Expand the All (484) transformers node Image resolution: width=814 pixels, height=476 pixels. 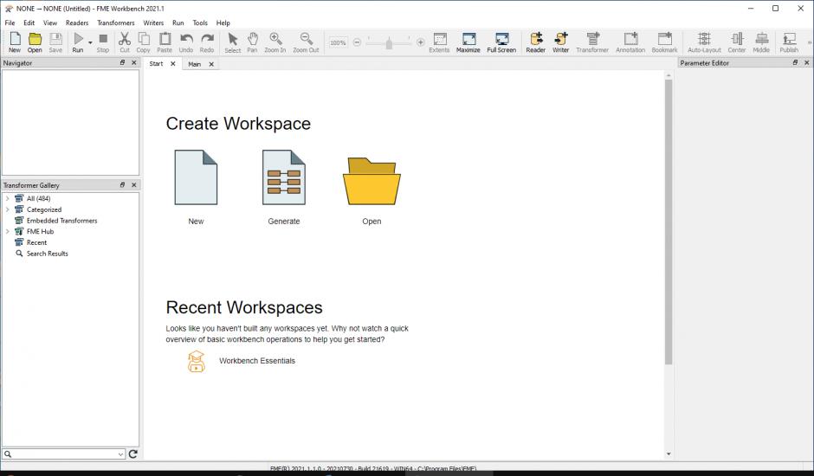[x=7, y=198]
